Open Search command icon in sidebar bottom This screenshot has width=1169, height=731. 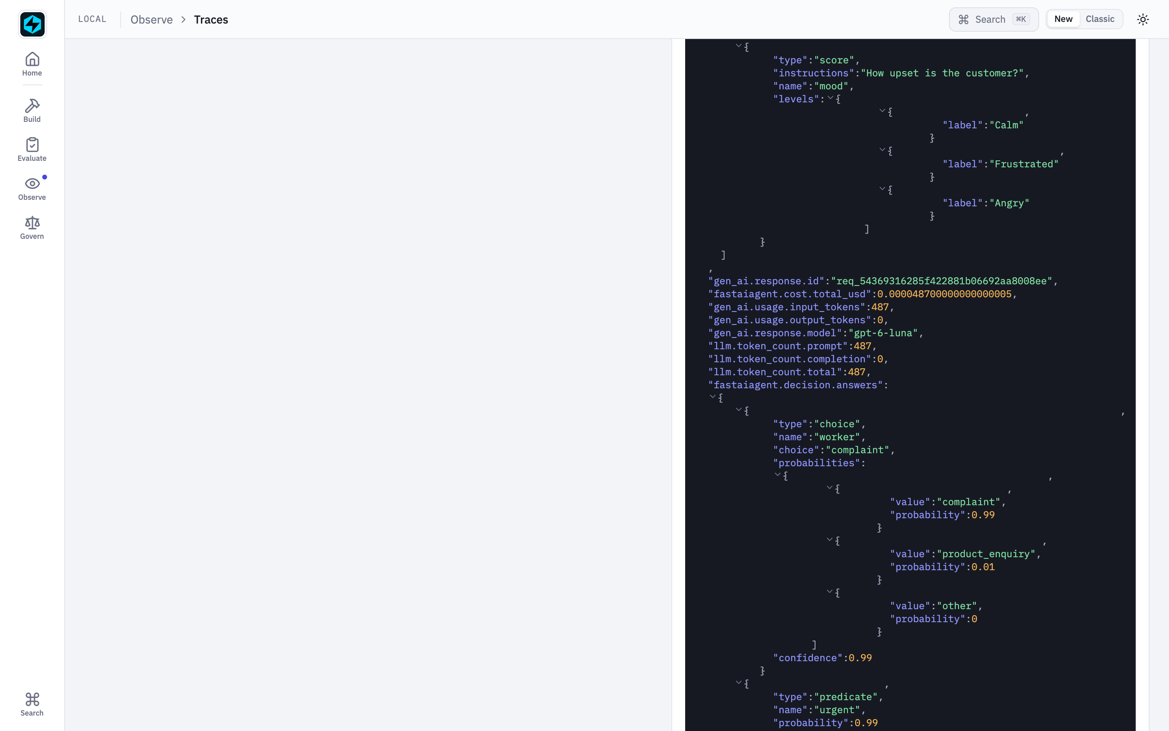tap(32, 705)
